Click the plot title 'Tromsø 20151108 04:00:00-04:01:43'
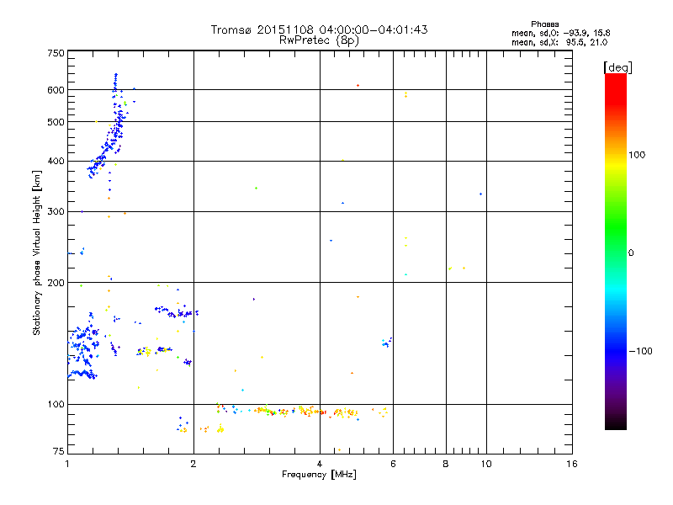Screen dimensions: 673x505 point(319,29)
